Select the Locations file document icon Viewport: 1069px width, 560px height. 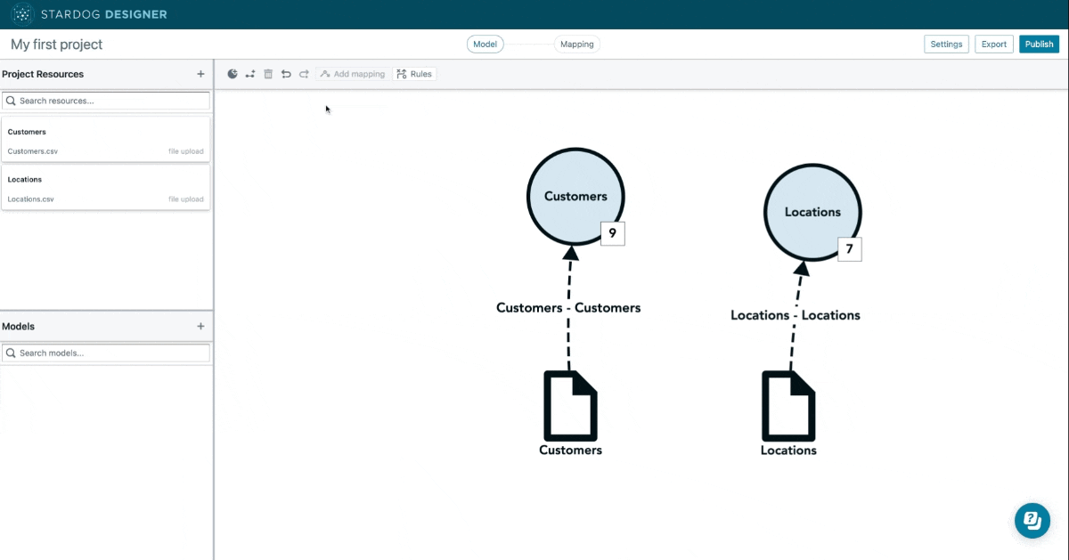click(x=788, y=406)
